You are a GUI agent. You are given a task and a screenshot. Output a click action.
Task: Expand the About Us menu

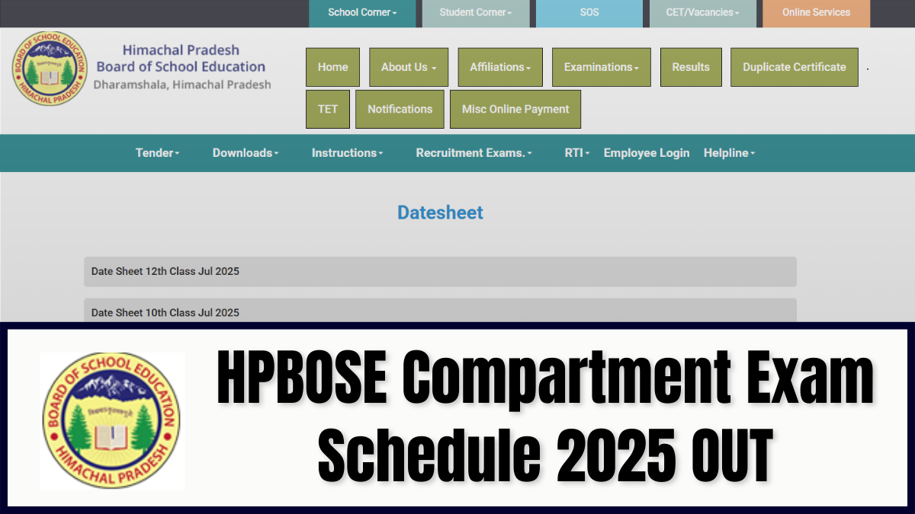point(409,67)
